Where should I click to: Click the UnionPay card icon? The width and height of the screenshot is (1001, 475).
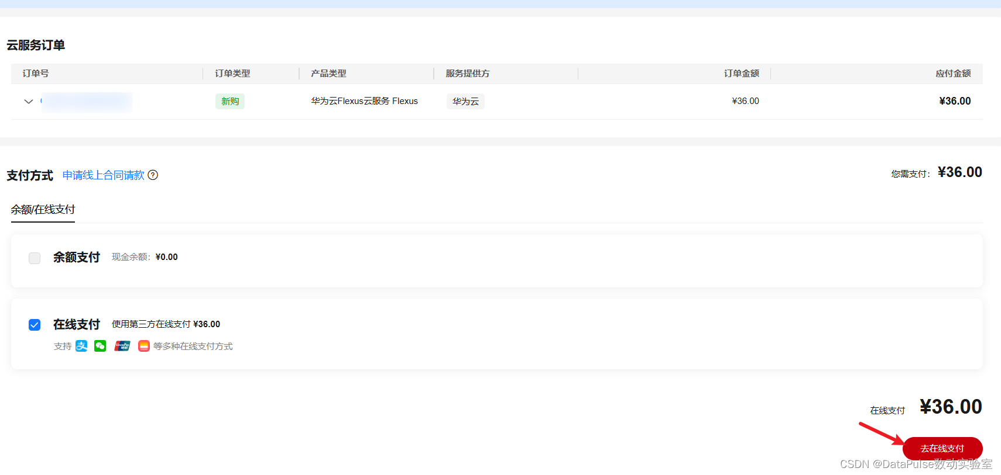(x=122, y=346)
